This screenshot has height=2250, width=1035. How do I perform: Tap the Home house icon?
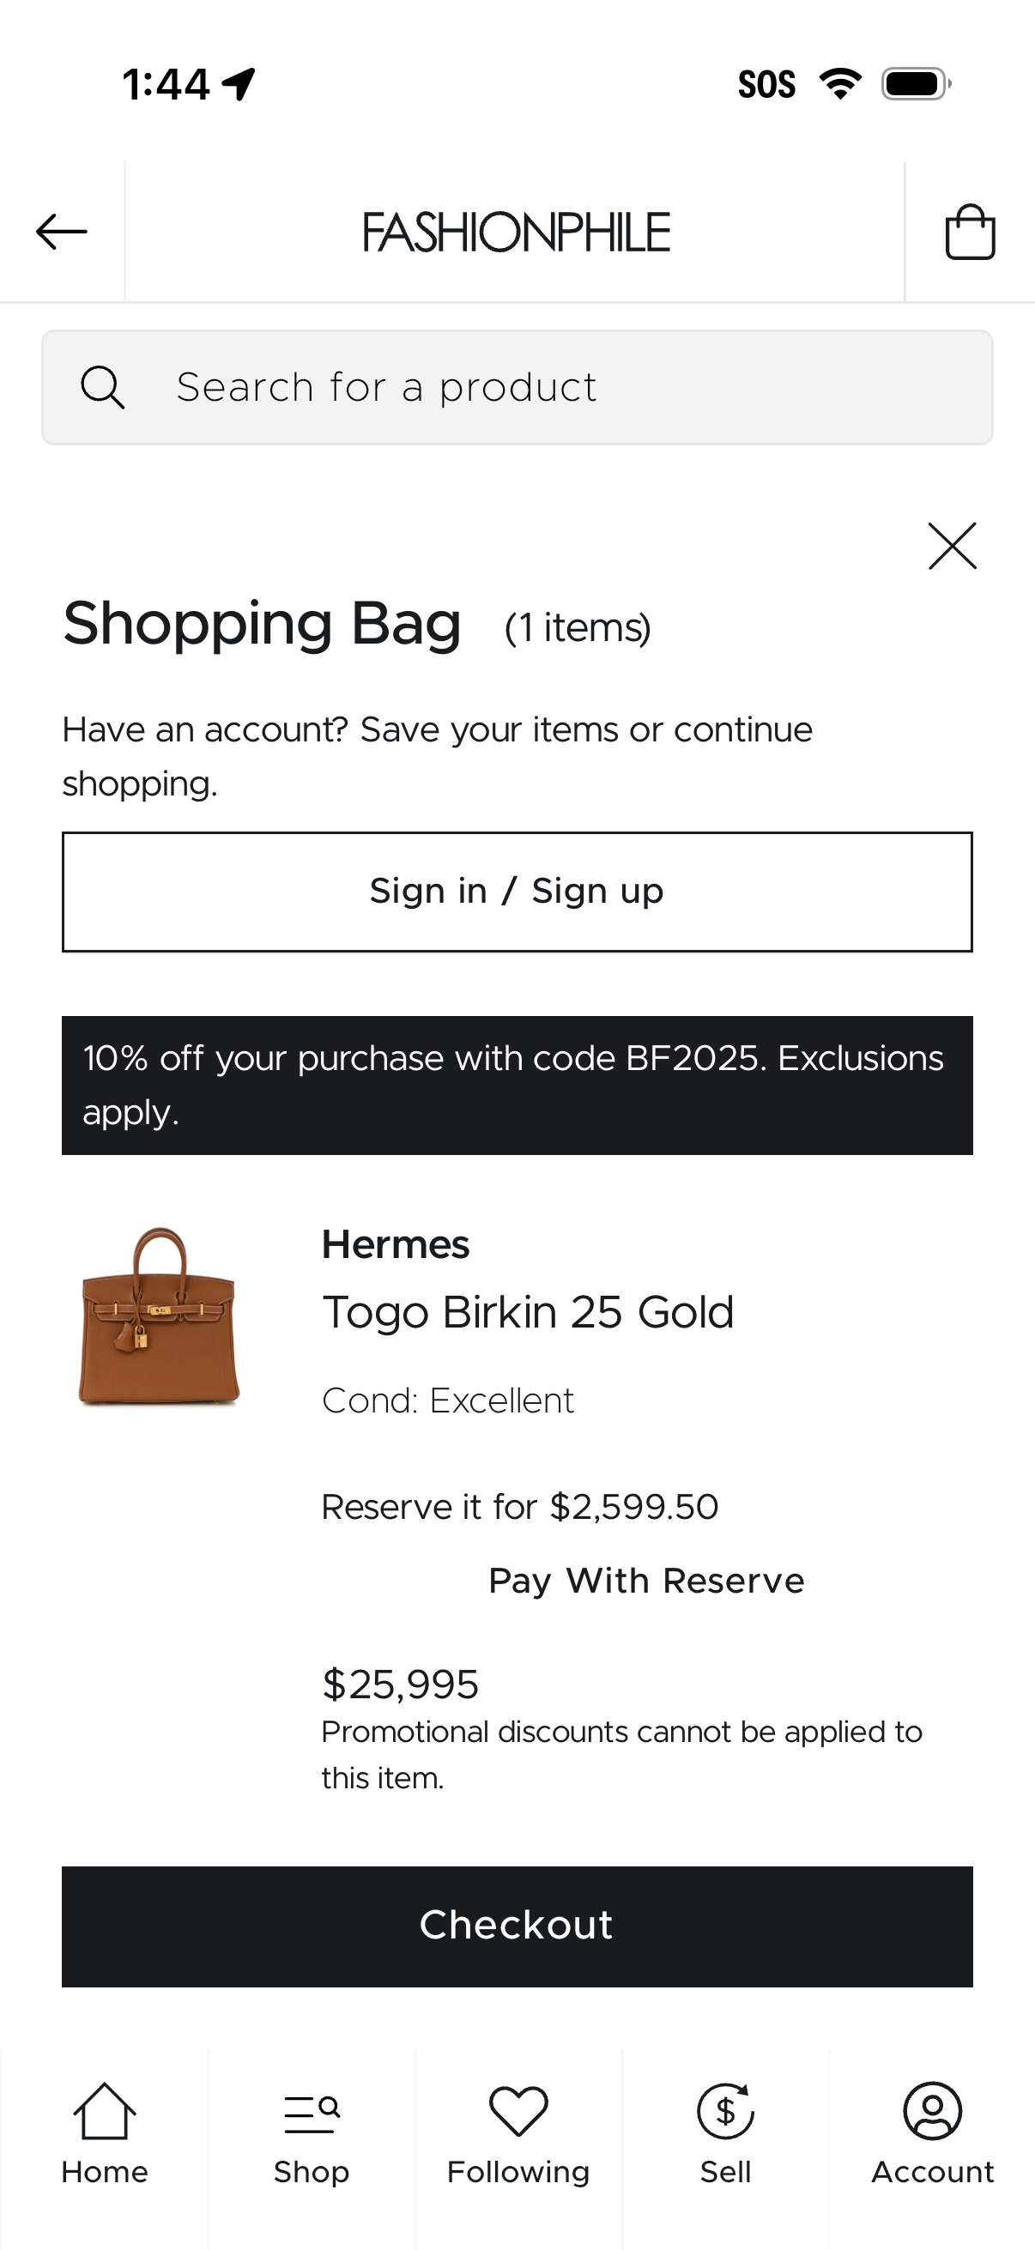pyautogui.click(x=105, y=2111)
